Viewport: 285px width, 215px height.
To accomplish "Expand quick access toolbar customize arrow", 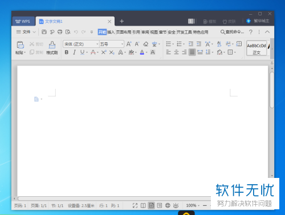I will (92, 32).
